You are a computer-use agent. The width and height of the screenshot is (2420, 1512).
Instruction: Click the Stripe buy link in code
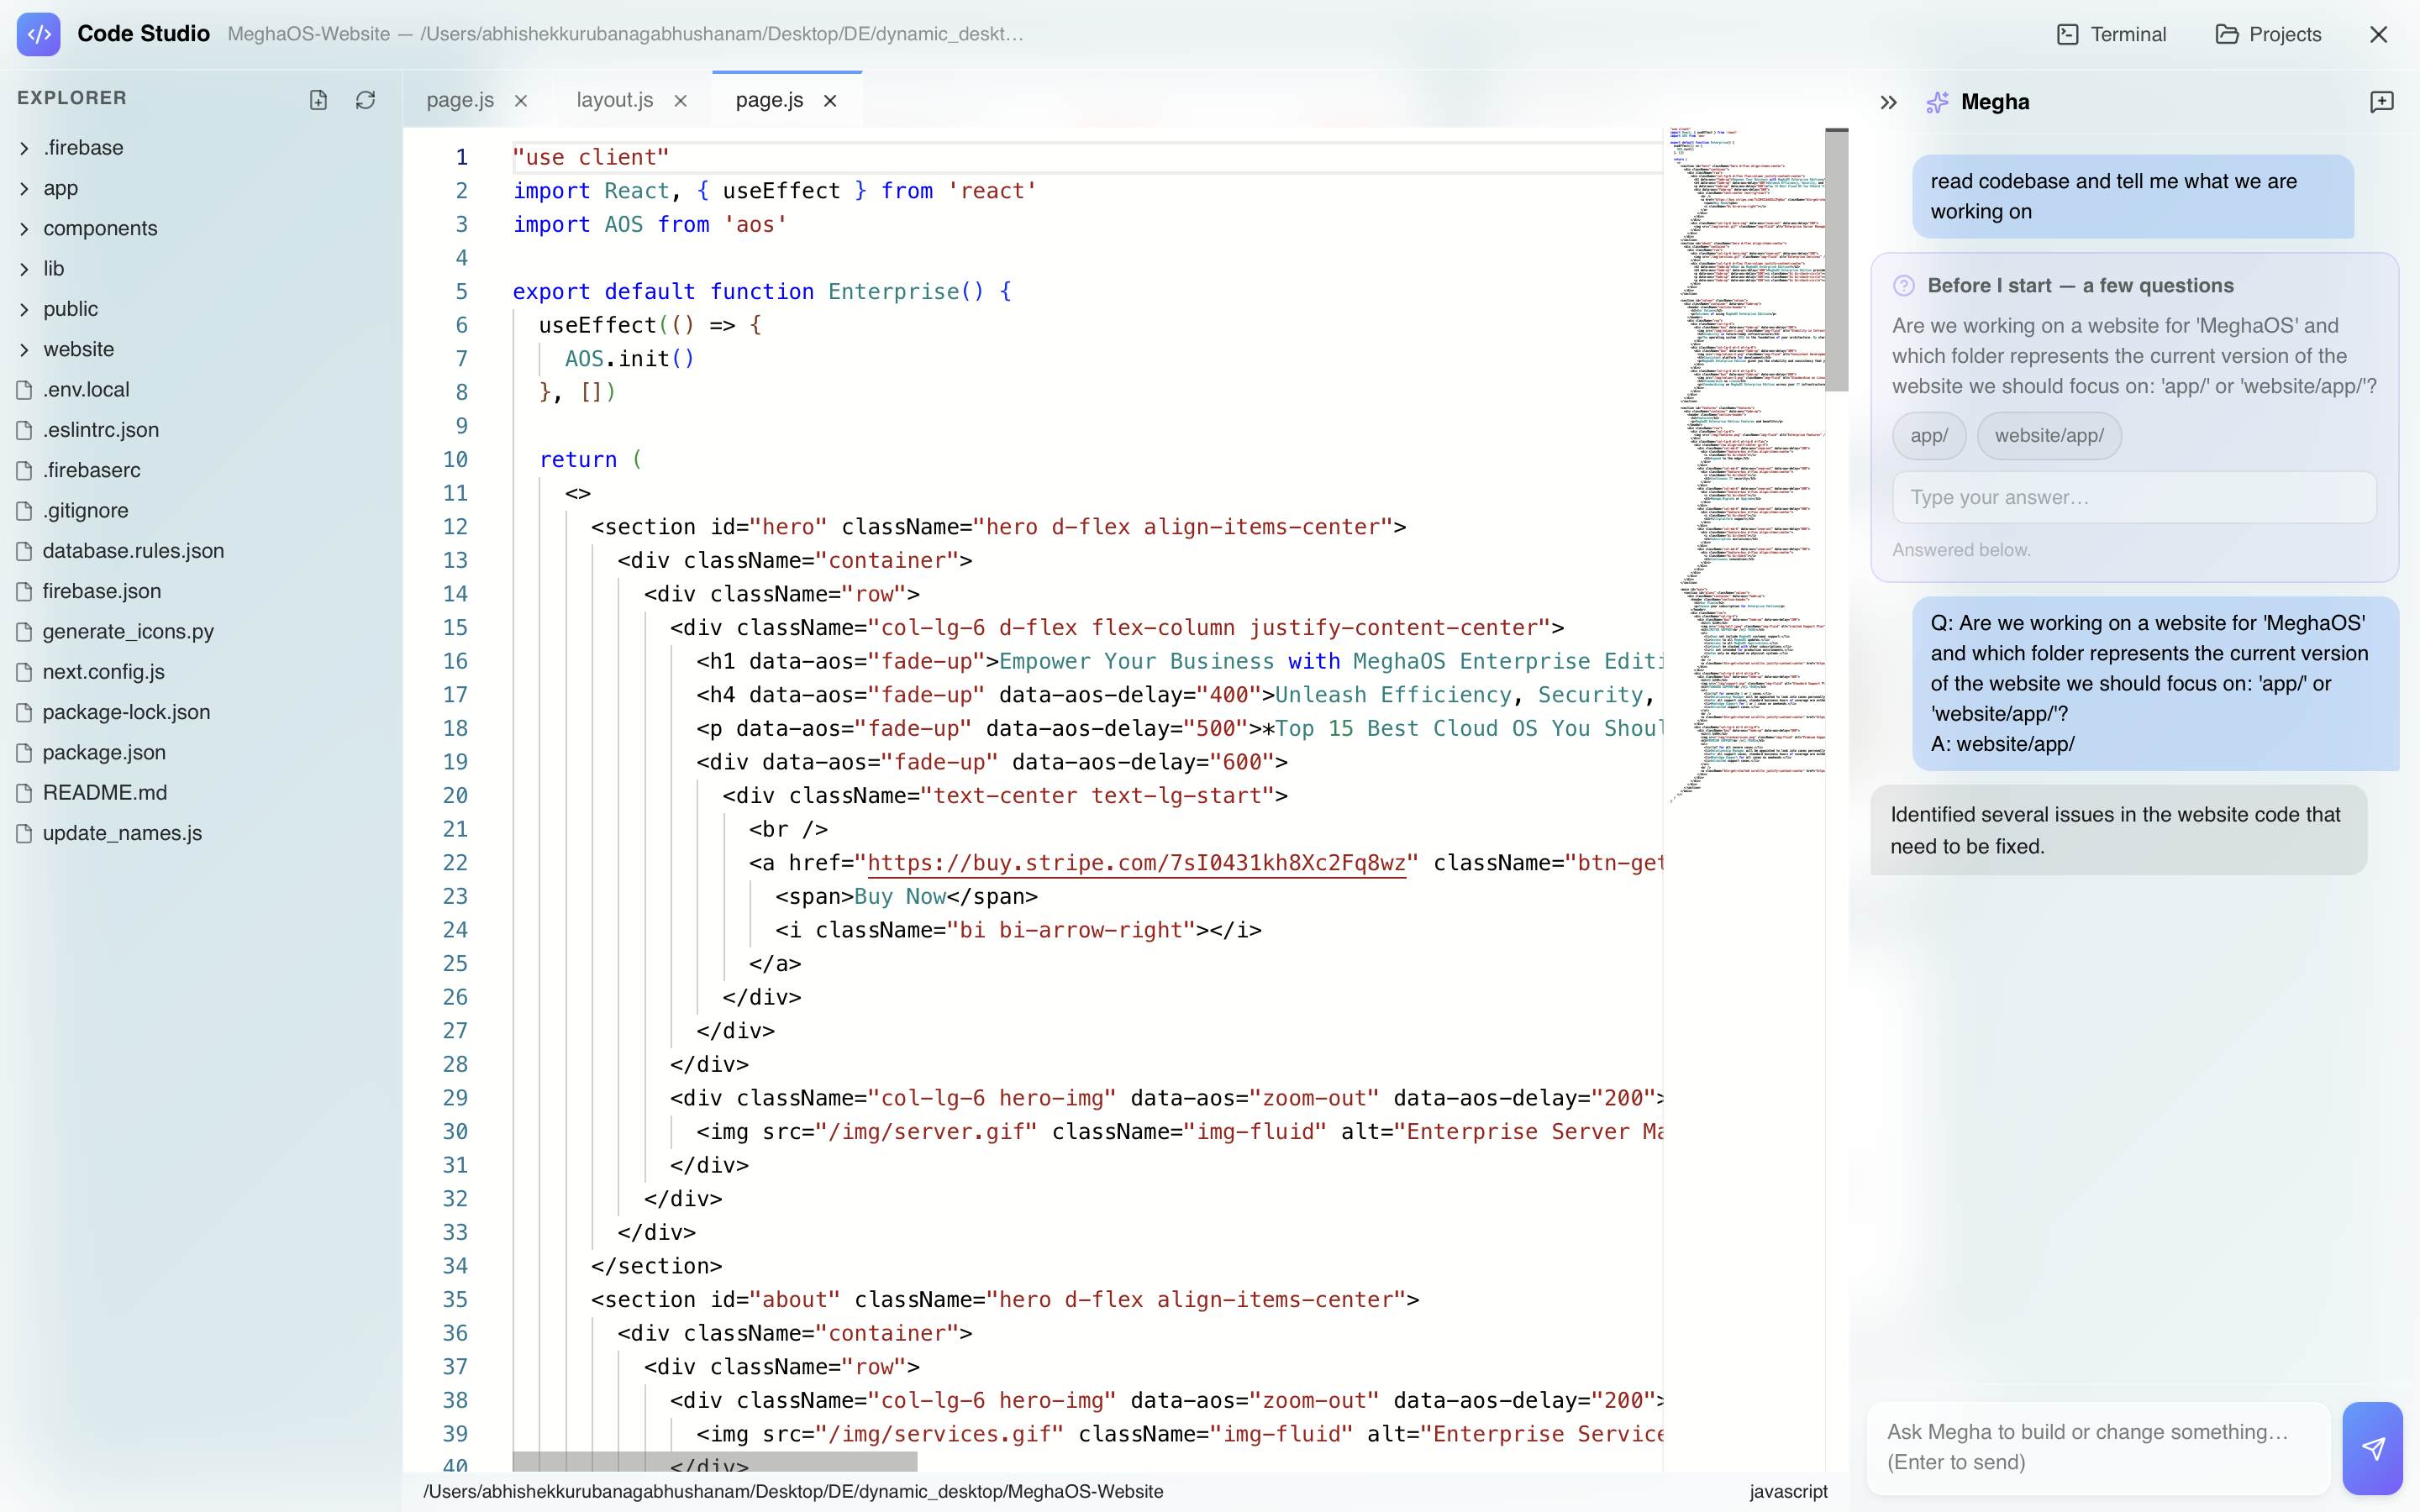(x=1136, y=863)
